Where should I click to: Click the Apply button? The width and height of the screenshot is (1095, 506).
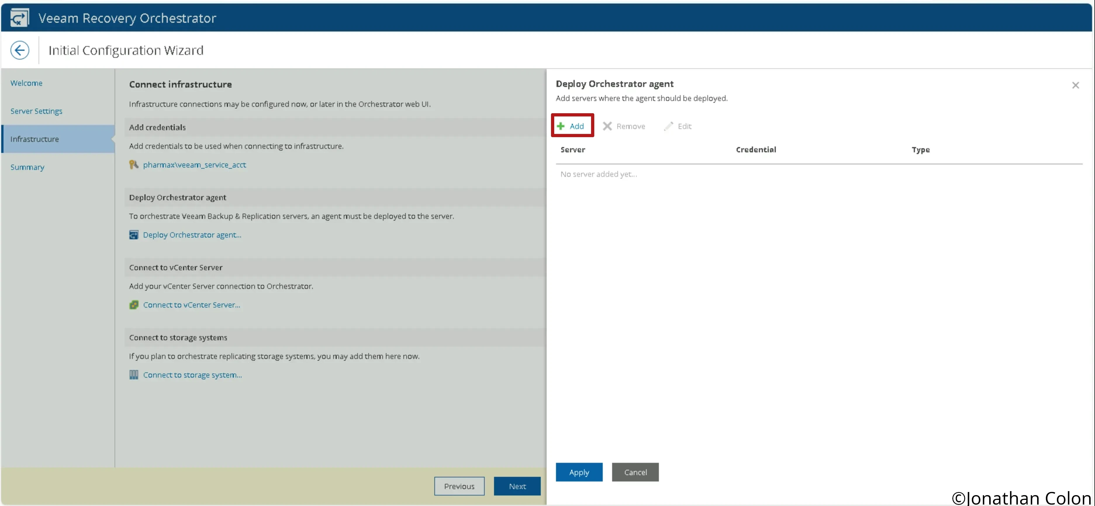click(x=579, y=472)
